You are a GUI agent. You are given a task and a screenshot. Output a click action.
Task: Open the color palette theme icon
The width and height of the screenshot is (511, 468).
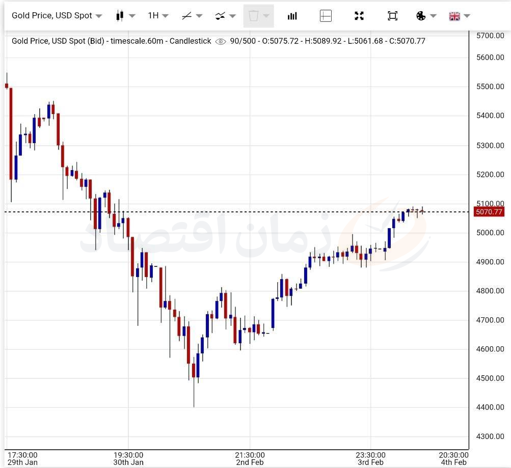click(421, 16)
